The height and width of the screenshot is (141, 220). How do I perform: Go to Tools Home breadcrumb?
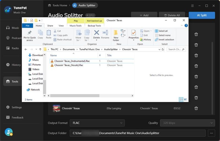click(58, 5)
